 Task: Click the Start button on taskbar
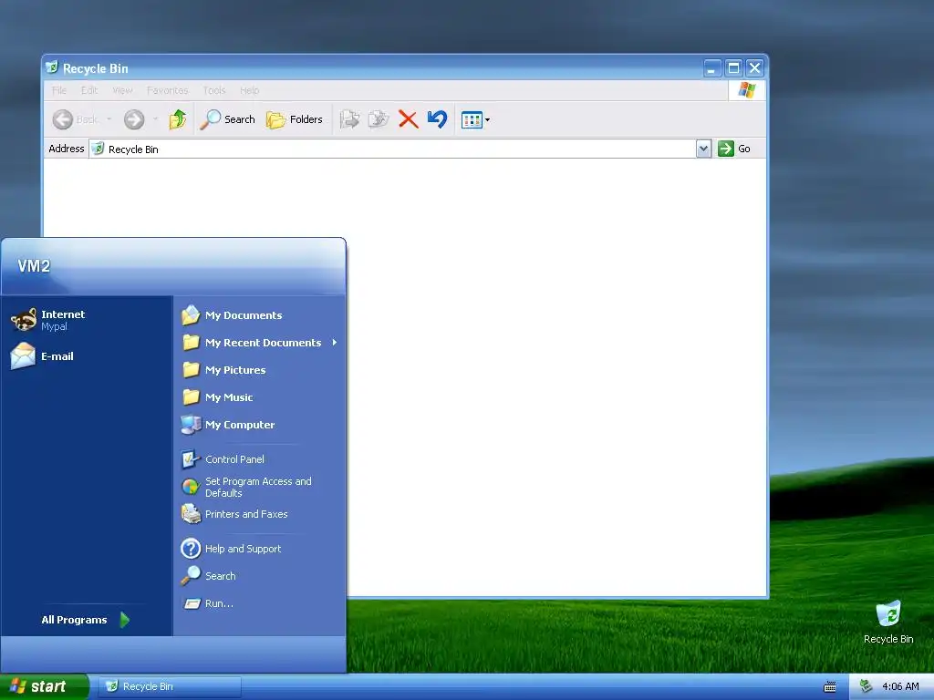click(x=44, y=686)
